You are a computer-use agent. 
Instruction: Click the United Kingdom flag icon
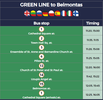coord(27,13)
